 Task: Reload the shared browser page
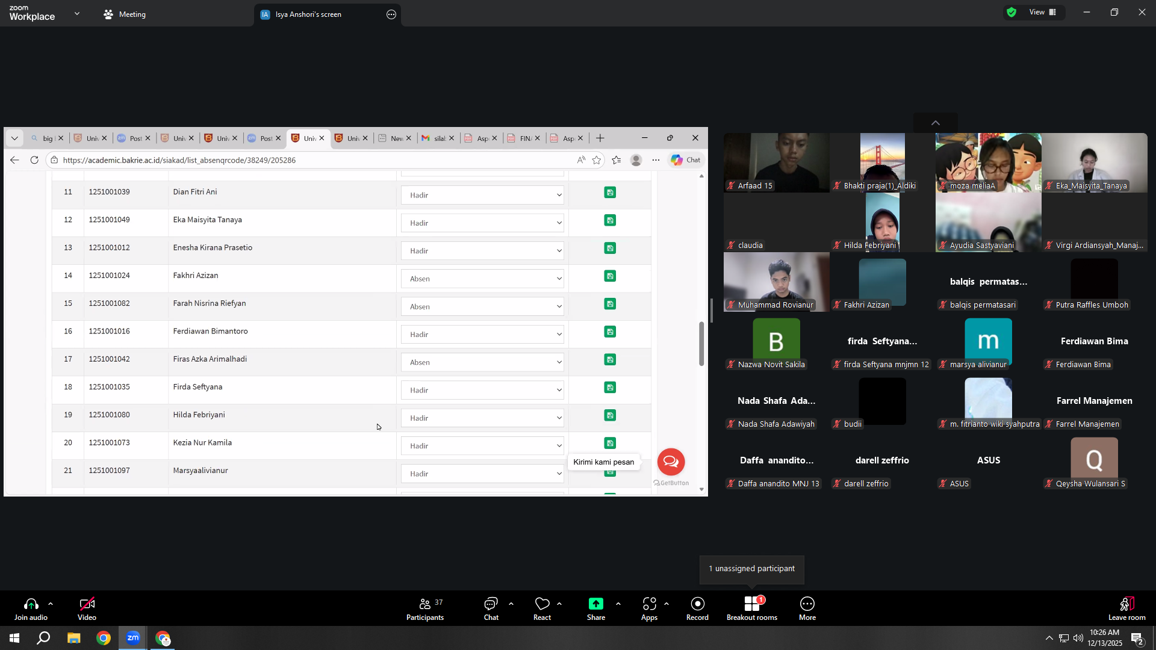pyautogui.click(x=34, y=160)
